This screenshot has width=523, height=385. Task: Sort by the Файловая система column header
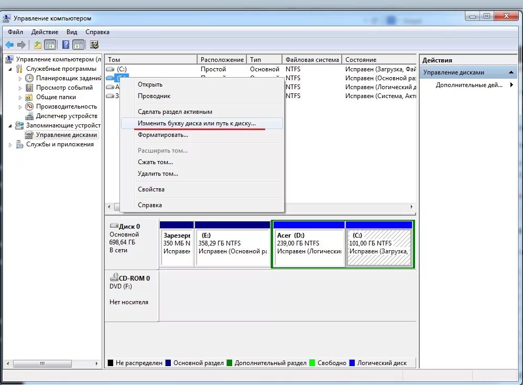pos(312,59)
